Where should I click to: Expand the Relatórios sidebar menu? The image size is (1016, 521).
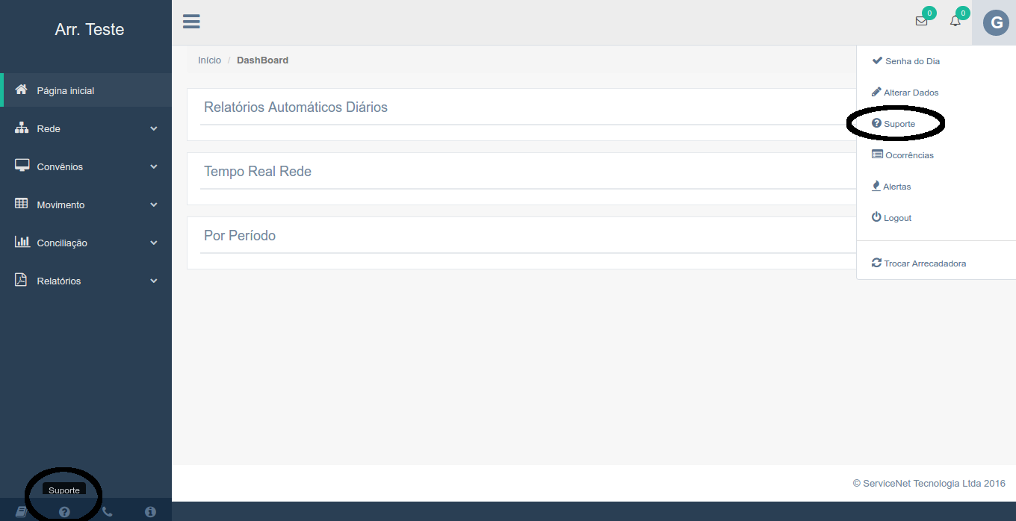click(x=86, y=281)
